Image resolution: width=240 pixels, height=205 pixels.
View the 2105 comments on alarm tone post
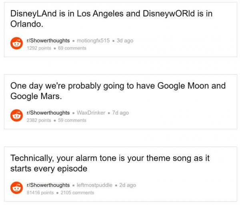(77, 193)
